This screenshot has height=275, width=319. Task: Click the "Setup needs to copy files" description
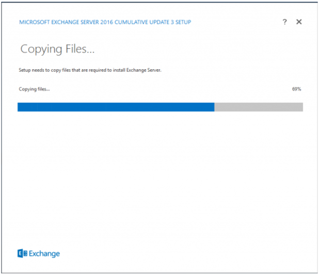(x=90, y=70)
